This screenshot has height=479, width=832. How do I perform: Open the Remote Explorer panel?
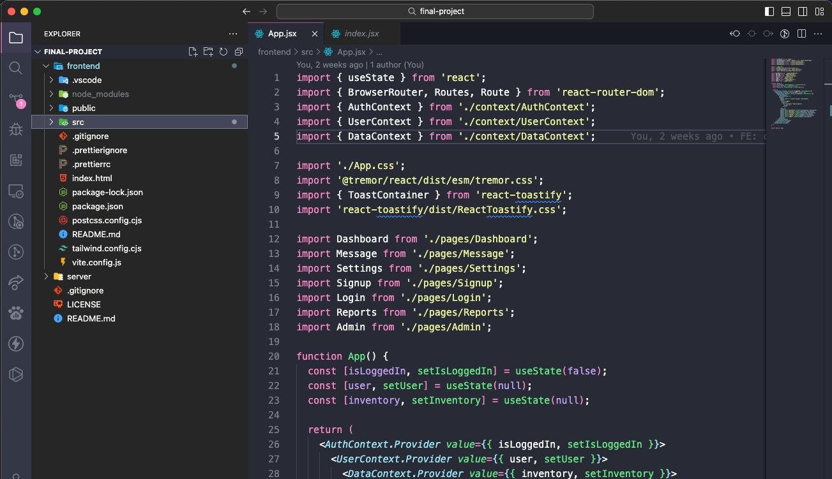pyautogui.click(x=16, y=191)
